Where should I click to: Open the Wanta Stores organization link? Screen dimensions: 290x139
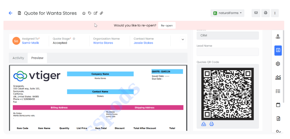[x=103, y=43]
